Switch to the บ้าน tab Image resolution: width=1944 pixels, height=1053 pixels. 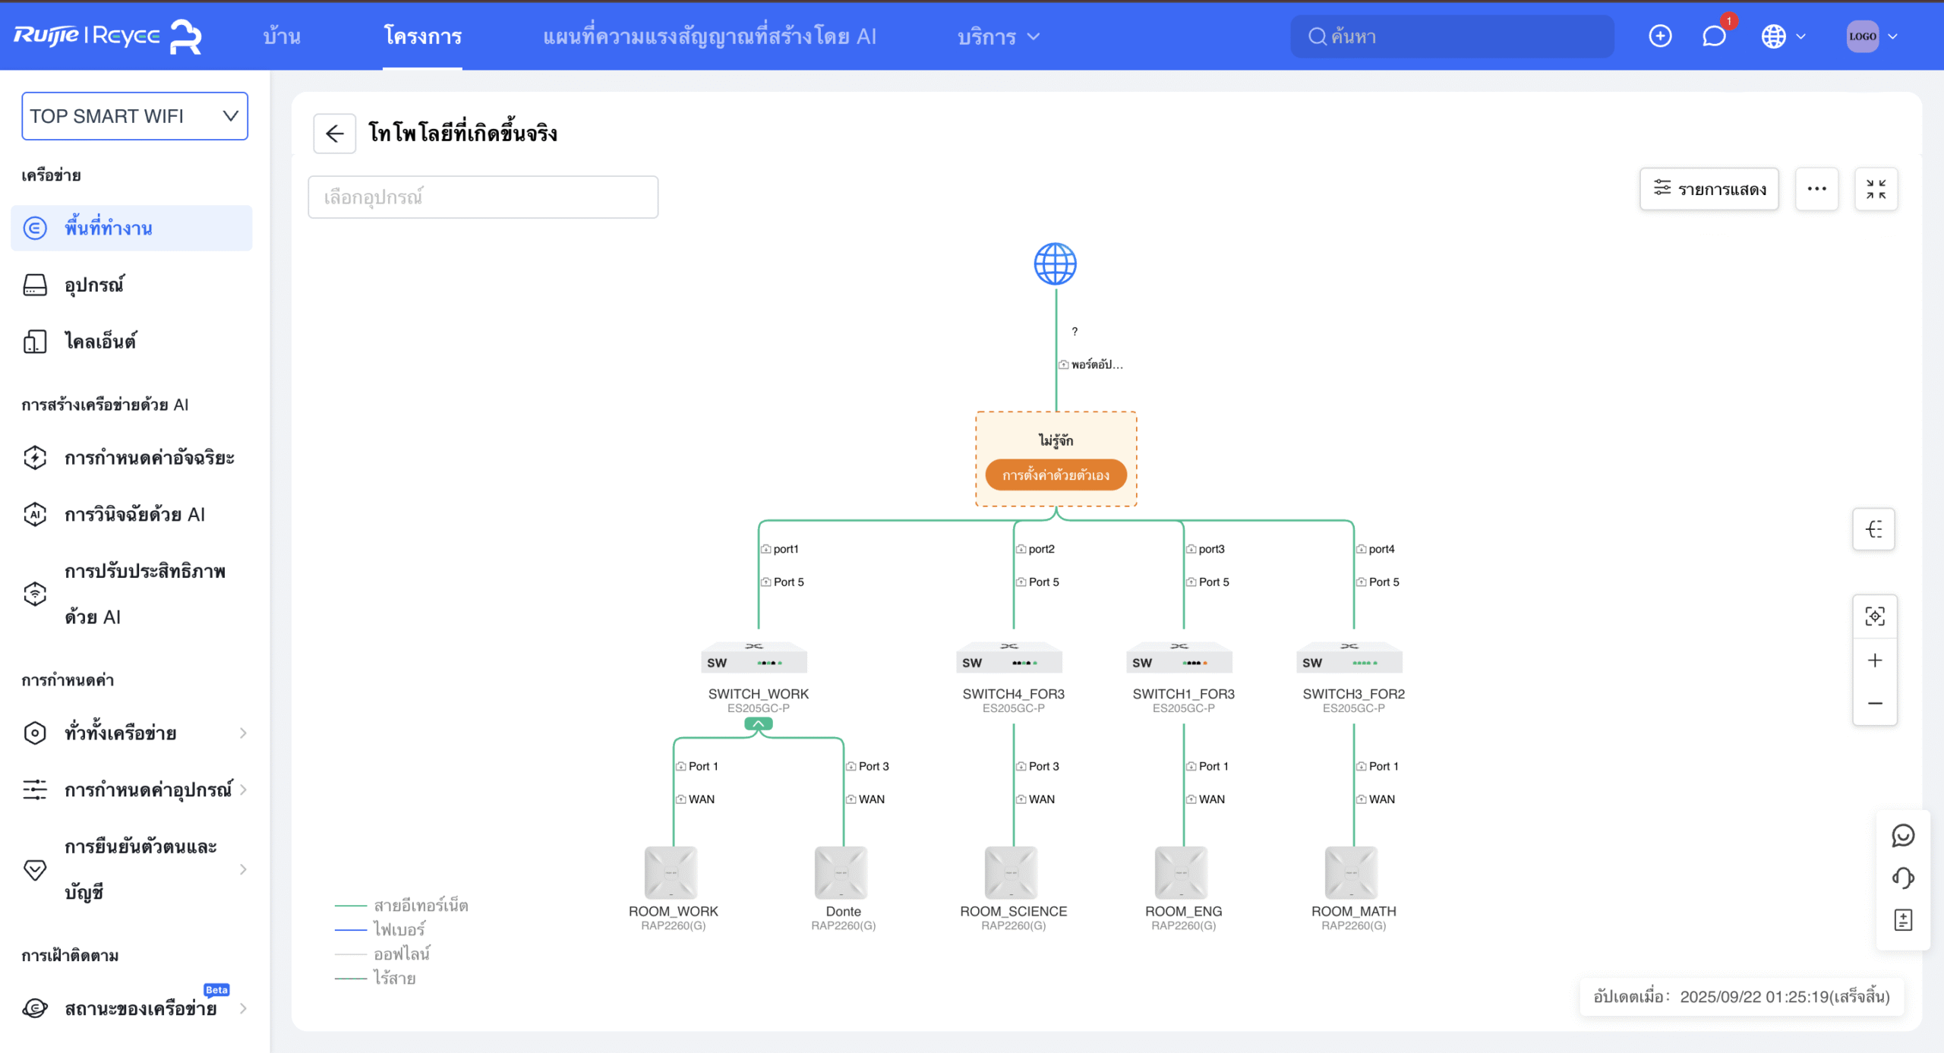[x=282, y=36]
